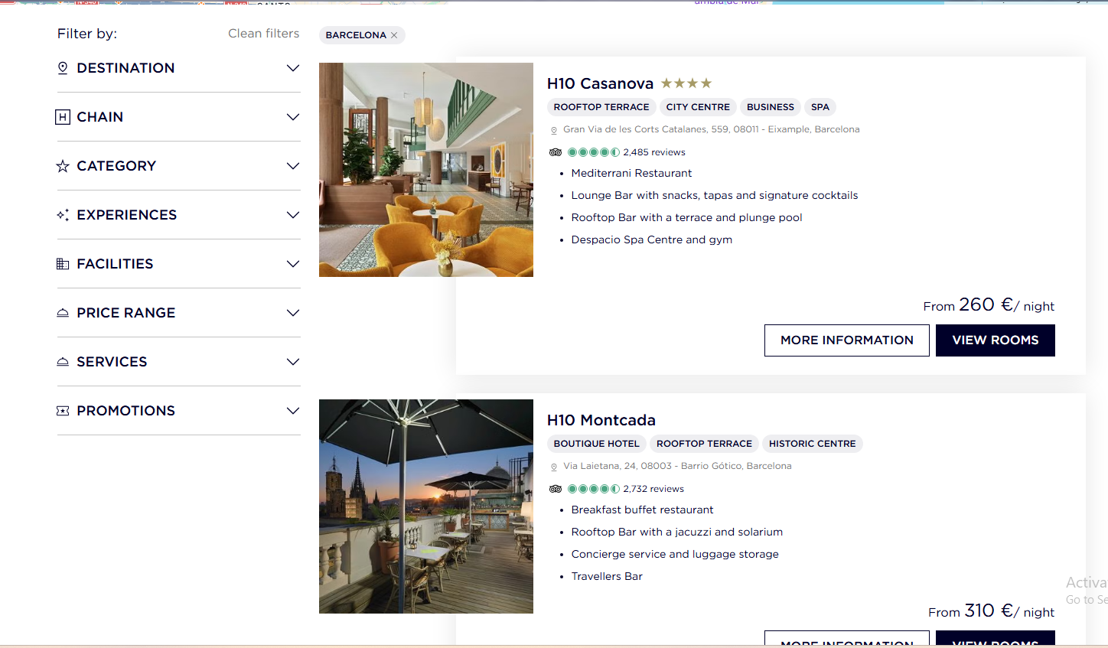
Task: Click the Services bell icon
Action: pyautogui.click(x=63, y=362)
